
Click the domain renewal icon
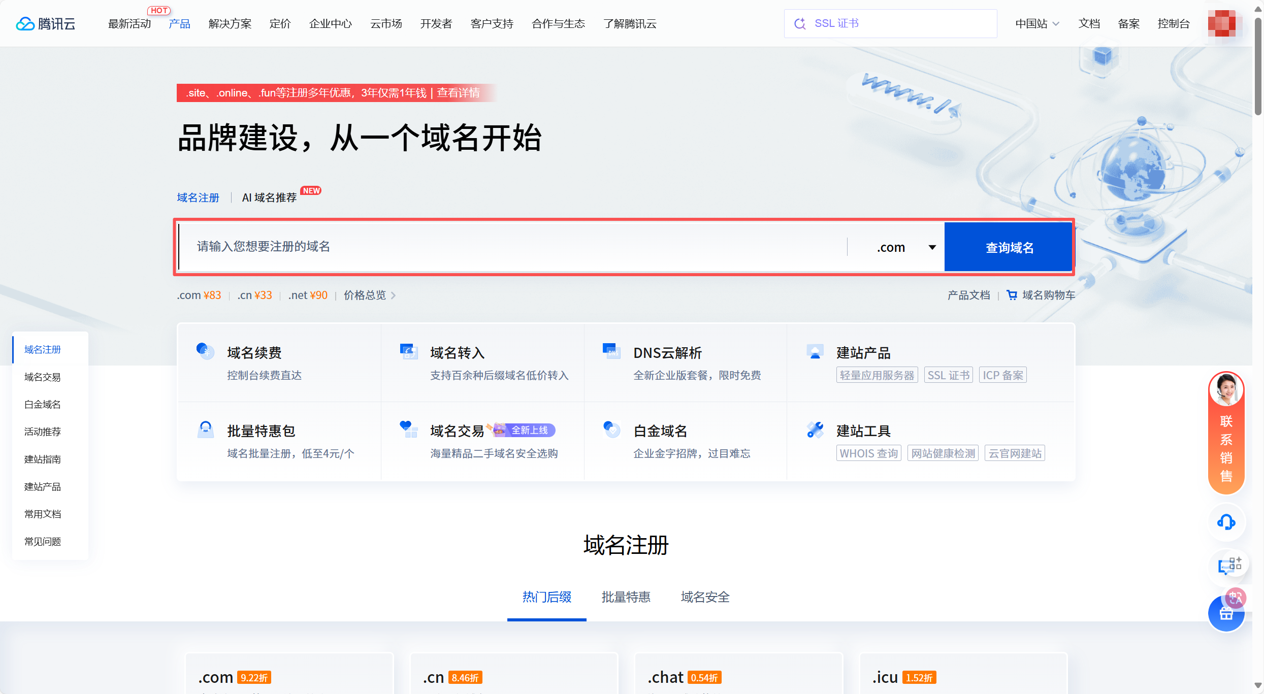(205, 351)
